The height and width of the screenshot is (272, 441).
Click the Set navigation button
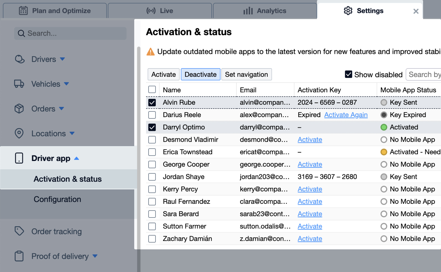tap(246, 74)
